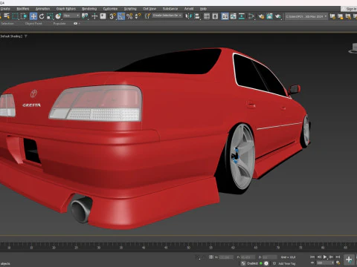Click second project folder icon with lock
The height and width of the screenshot is (267, 357).
click(x=341, y=16)
